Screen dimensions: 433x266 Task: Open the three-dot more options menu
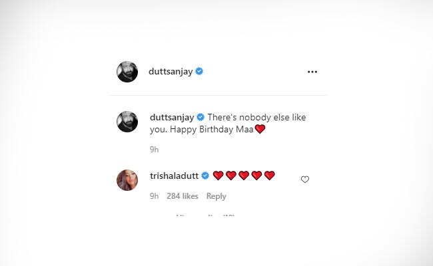312,72
